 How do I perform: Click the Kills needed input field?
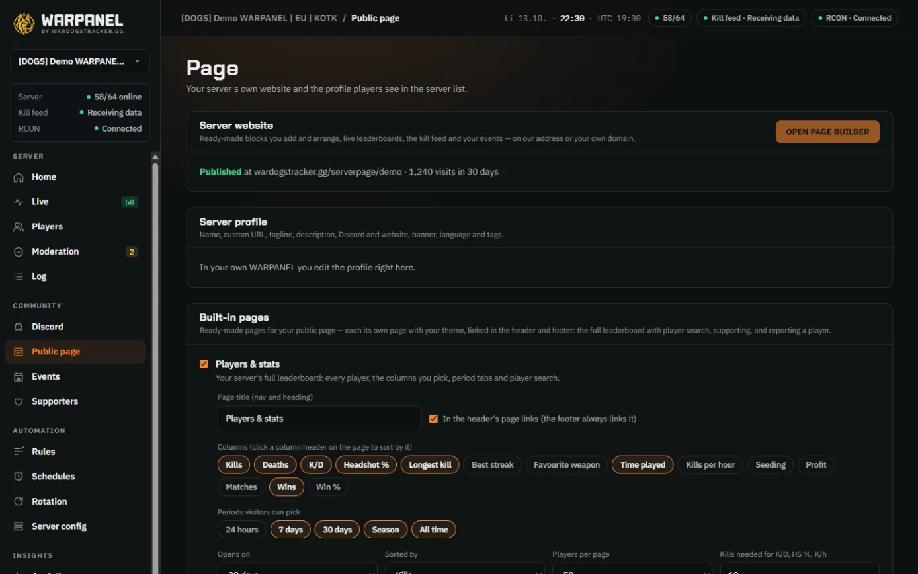[x=800, y=569]
